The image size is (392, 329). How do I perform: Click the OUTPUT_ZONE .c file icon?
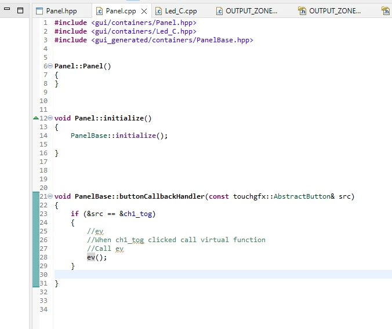(219, 11)
